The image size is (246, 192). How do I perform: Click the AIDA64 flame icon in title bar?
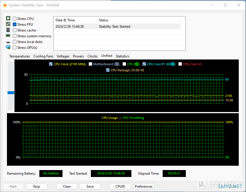[x=5, y=5]
